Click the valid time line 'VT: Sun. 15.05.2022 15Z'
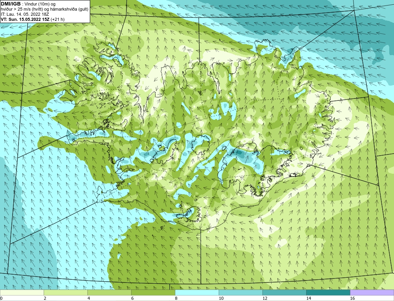The height and width of the screenshot is (301, 394). click(25, 19)
